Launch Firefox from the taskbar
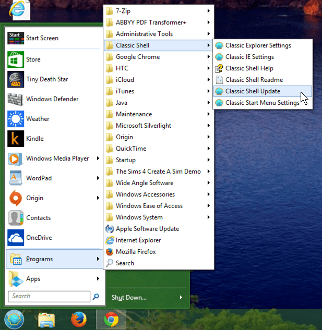The image size is (322, 330). (x=79, y=320)
